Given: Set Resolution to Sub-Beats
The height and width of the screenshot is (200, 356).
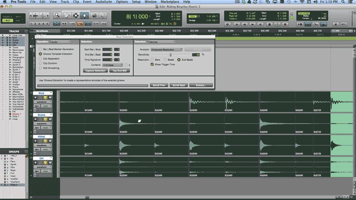Looking at the screenshot, I should 179,59.
